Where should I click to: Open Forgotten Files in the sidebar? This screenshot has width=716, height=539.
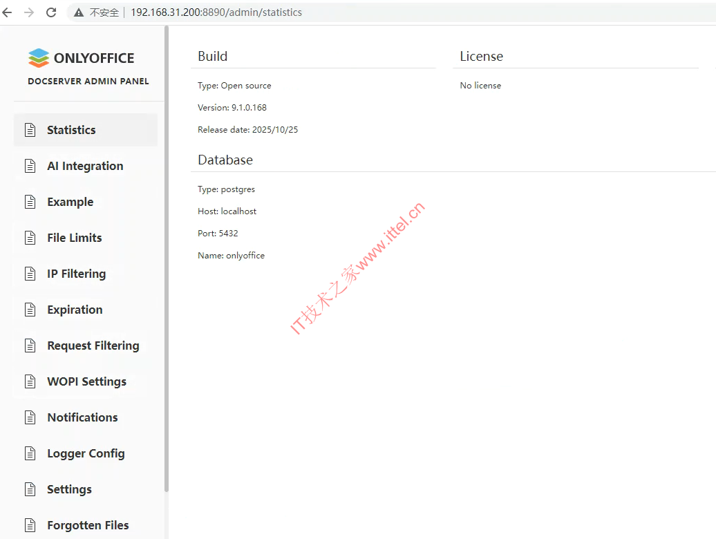tap(88, 525)
